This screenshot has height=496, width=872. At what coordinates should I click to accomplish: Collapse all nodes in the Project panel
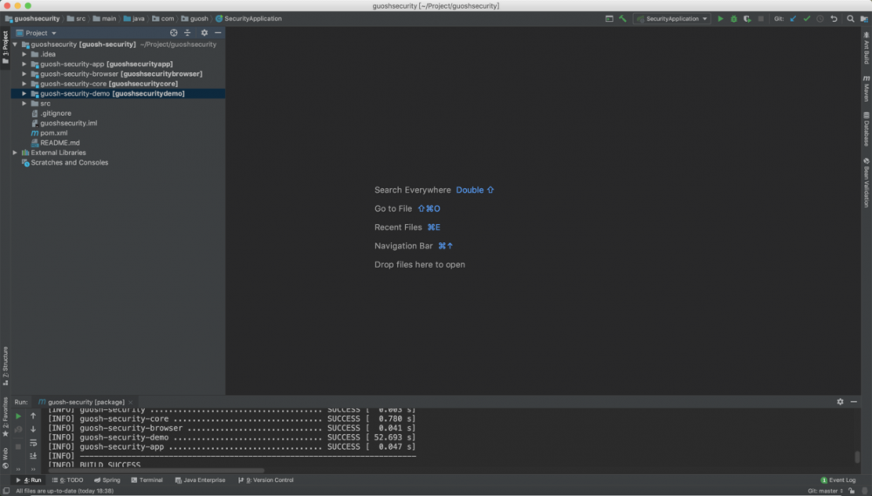click(187, 33)
